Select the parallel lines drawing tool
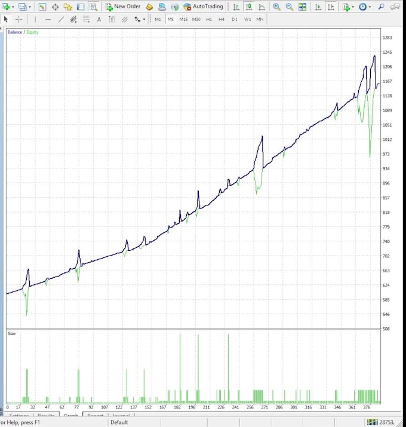Image resolution: width=406 pixels, height=427 pixels. tap(124, 19)
